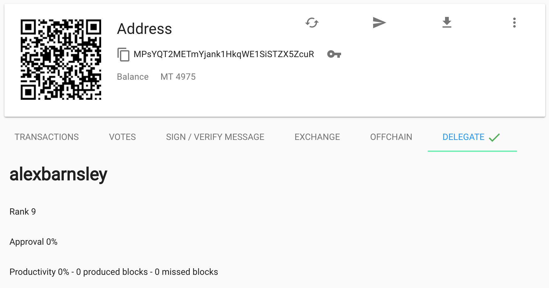
Task: Copy the wallet address with copy icon
Action: coord(123,55)
